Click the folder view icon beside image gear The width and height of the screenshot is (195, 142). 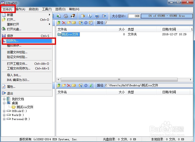tap(91, 22)
